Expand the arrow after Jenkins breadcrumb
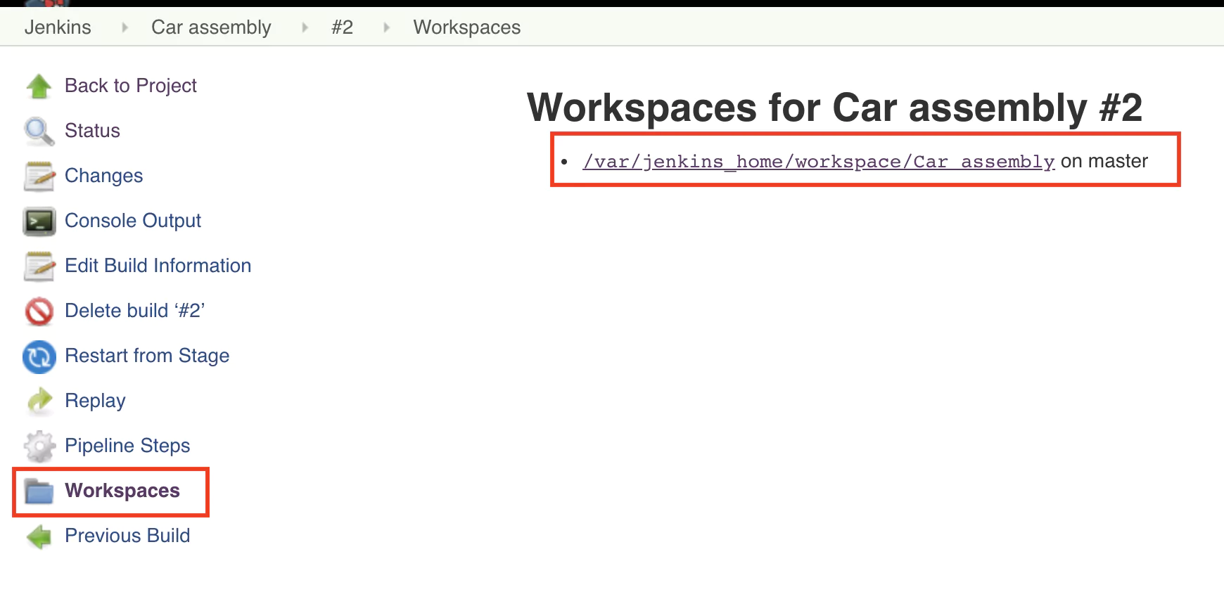Image resolution: width=1224 pixels, height=592 pixels. click(125, 27)
